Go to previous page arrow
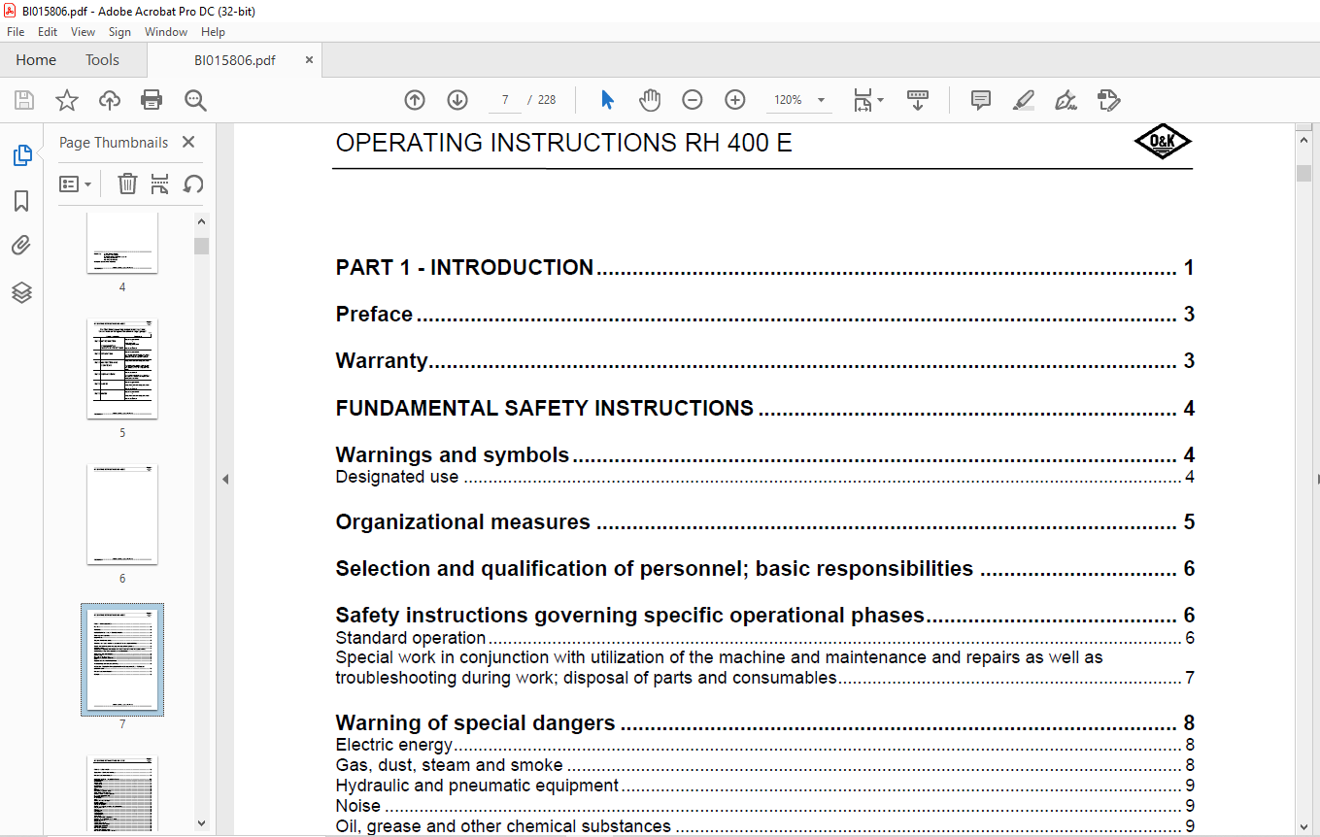The height and width of the screenshot is (837, 1320). tap(415, 100)
